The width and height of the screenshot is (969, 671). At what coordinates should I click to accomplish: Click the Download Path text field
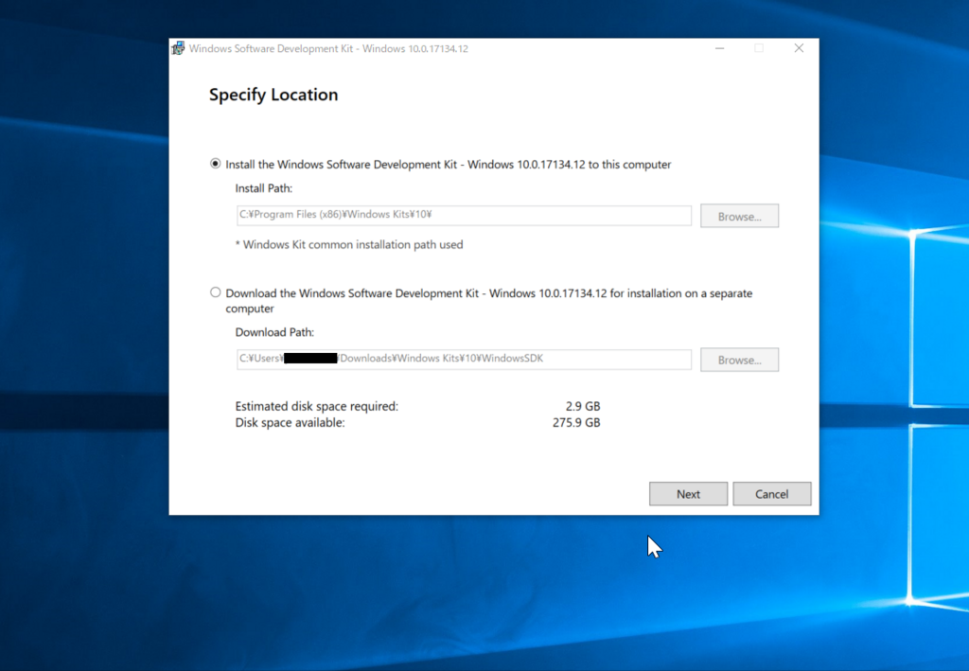(464, 359)
